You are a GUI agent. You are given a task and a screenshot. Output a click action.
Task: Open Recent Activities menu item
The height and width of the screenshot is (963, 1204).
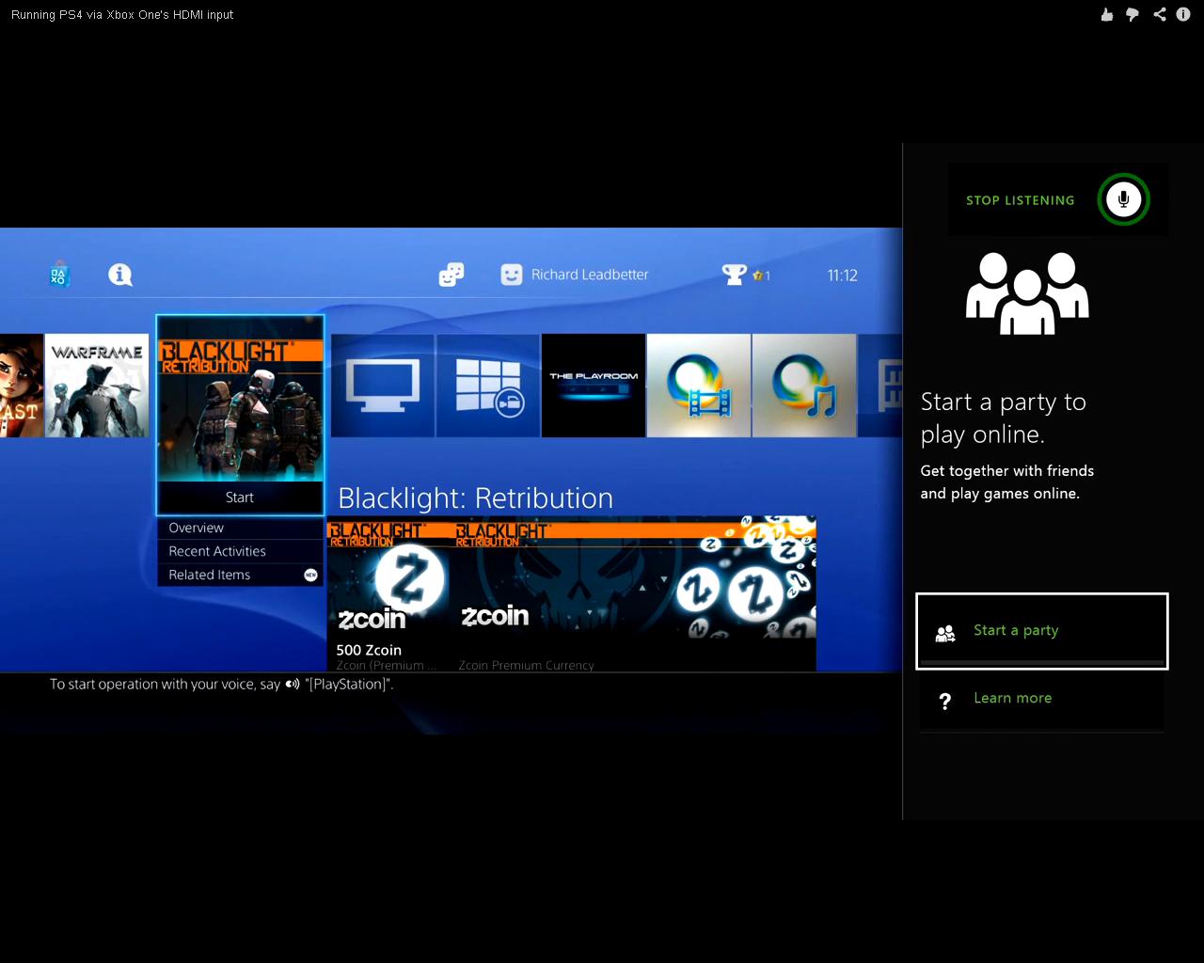(217, 551)
